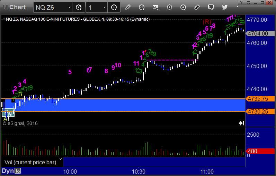Select the magenta dashed horizontal line
The width and height of the screenshot is (276, 176).
pos(172,60)
